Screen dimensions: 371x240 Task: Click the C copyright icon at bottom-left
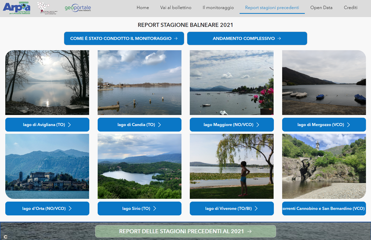pyautogui.click(x=6, y=237)
